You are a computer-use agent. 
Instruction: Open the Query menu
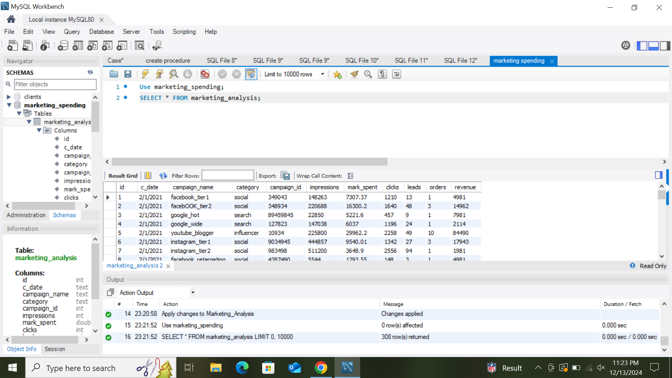72,31
